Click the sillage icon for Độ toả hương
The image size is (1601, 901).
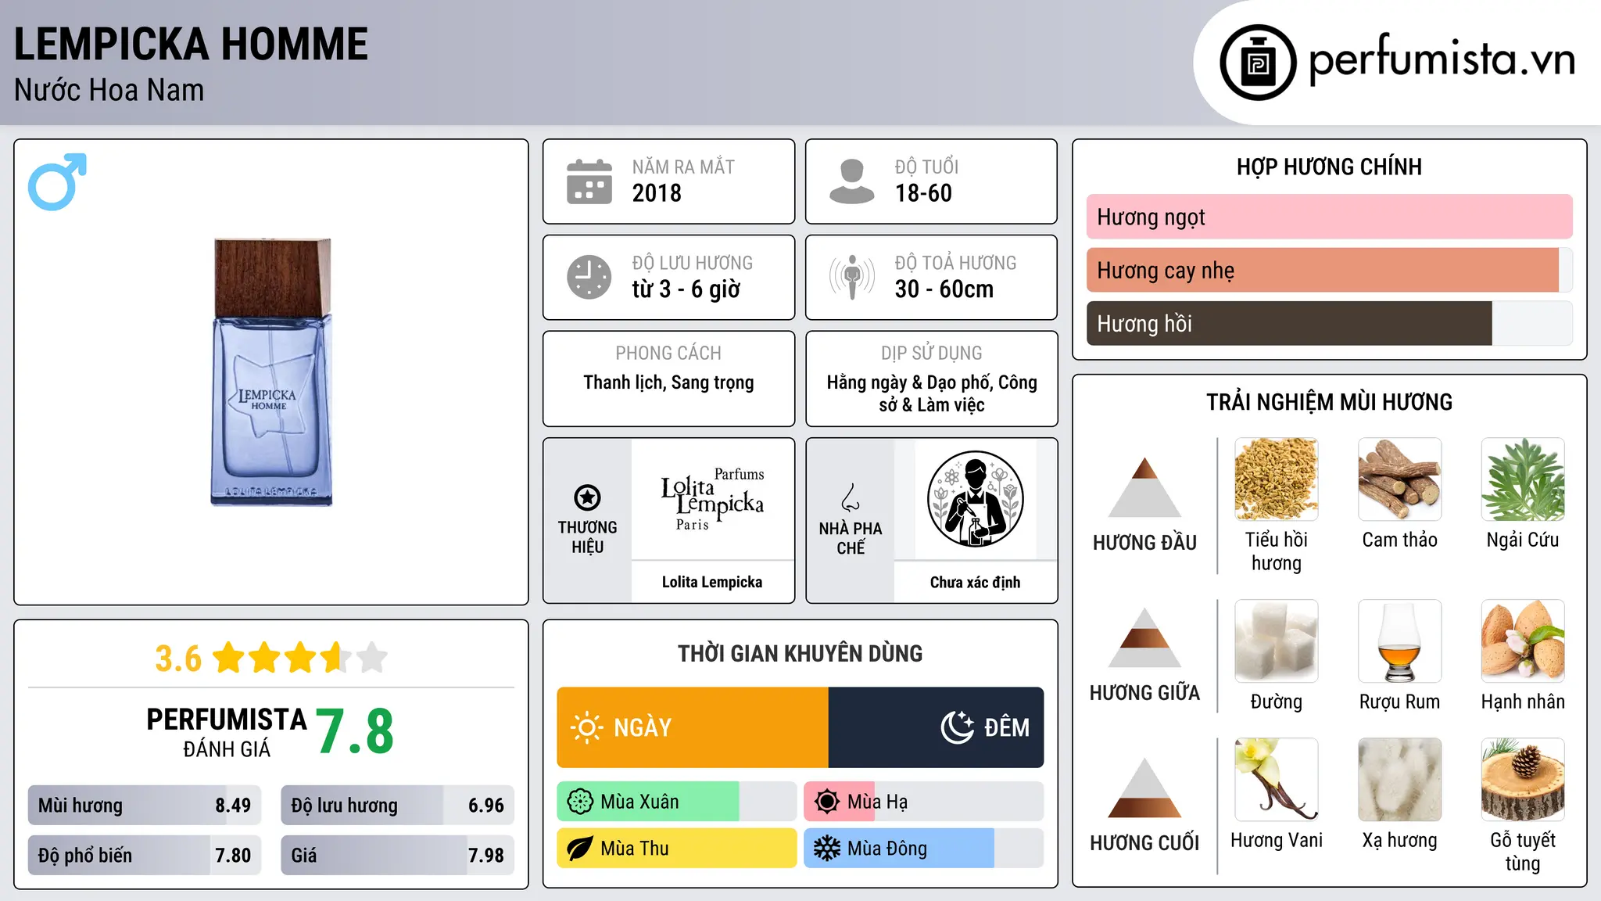pyautogui.click(x=852, y=277)
